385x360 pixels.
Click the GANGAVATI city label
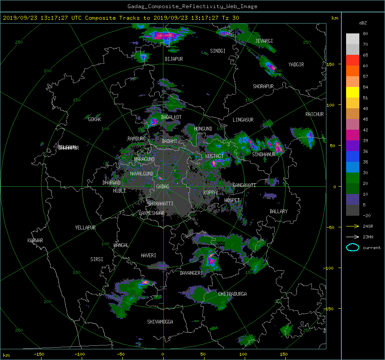pos(244,185)
